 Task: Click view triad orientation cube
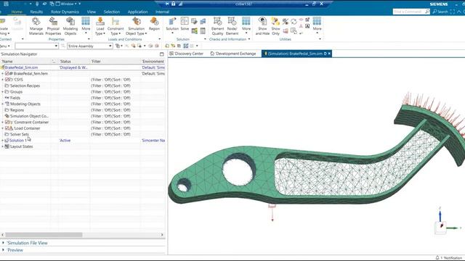click(441, 227)
